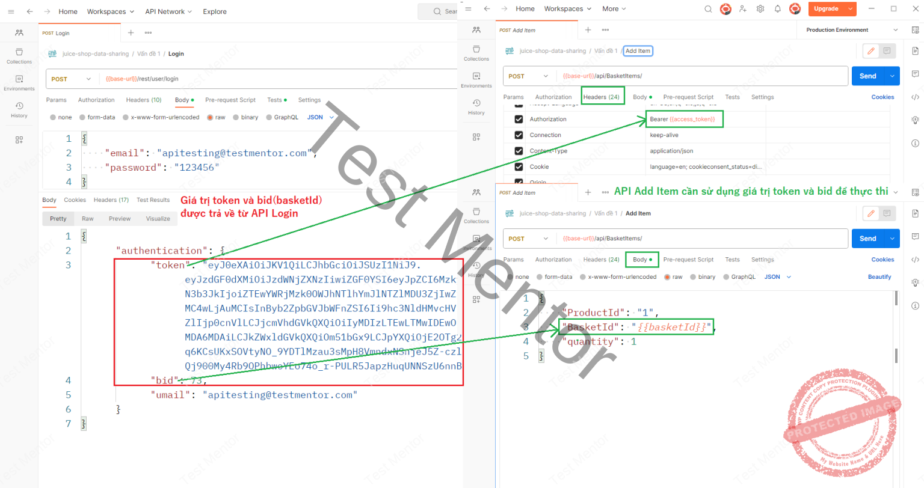
Task: Switch response view to Visualize
Action: click(158, 219)
